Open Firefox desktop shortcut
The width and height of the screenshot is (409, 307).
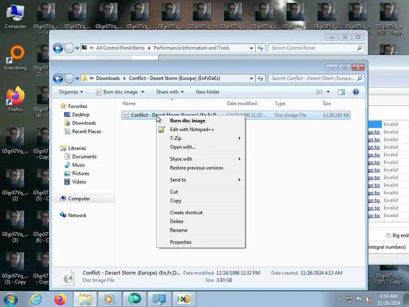16,99
